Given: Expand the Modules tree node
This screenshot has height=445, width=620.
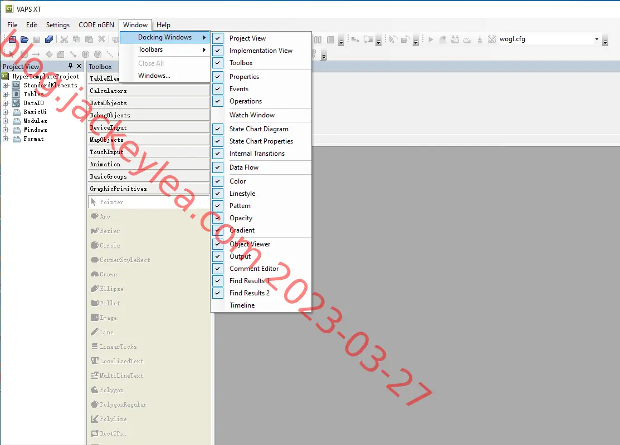Looking at the screenshot, I should 5,121.
